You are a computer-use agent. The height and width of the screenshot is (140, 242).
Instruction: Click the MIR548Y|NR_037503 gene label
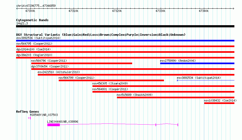pos(44,115)
